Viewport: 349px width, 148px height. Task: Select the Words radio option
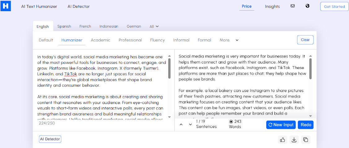pos(231,122)
